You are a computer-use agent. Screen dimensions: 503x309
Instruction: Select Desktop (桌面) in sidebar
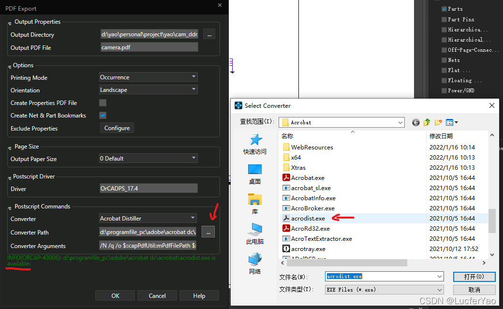point(255,174)
